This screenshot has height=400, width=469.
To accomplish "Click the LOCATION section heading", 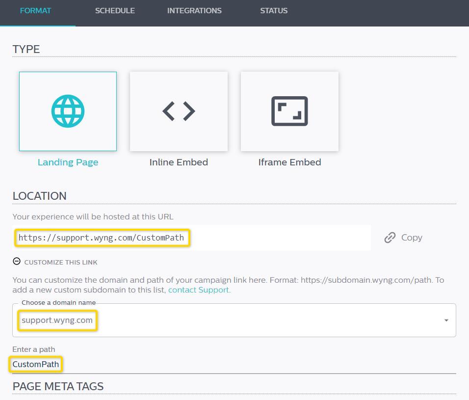I will (39, 196).
